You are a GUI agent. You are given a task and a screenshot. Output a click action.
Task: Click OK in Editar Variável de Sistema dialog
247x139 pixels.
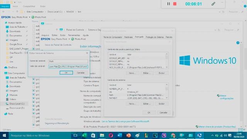[x=66, y=73]
